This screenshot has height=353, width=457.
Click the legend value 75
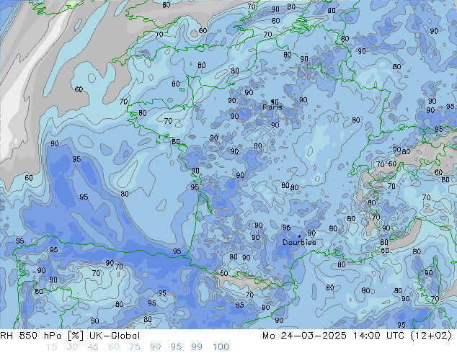tap(134, 347)
